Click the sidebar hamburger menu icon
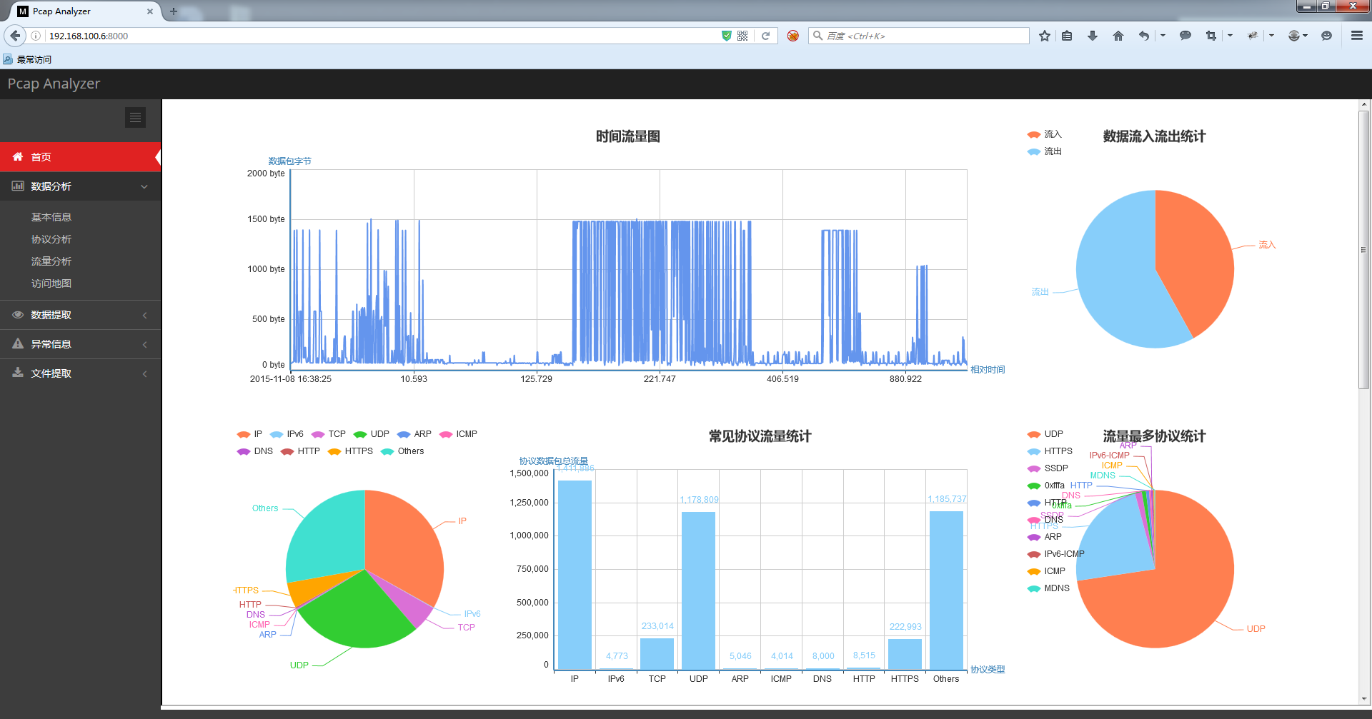The height and width of the screenshot is (719, 1372). point(135,117)
